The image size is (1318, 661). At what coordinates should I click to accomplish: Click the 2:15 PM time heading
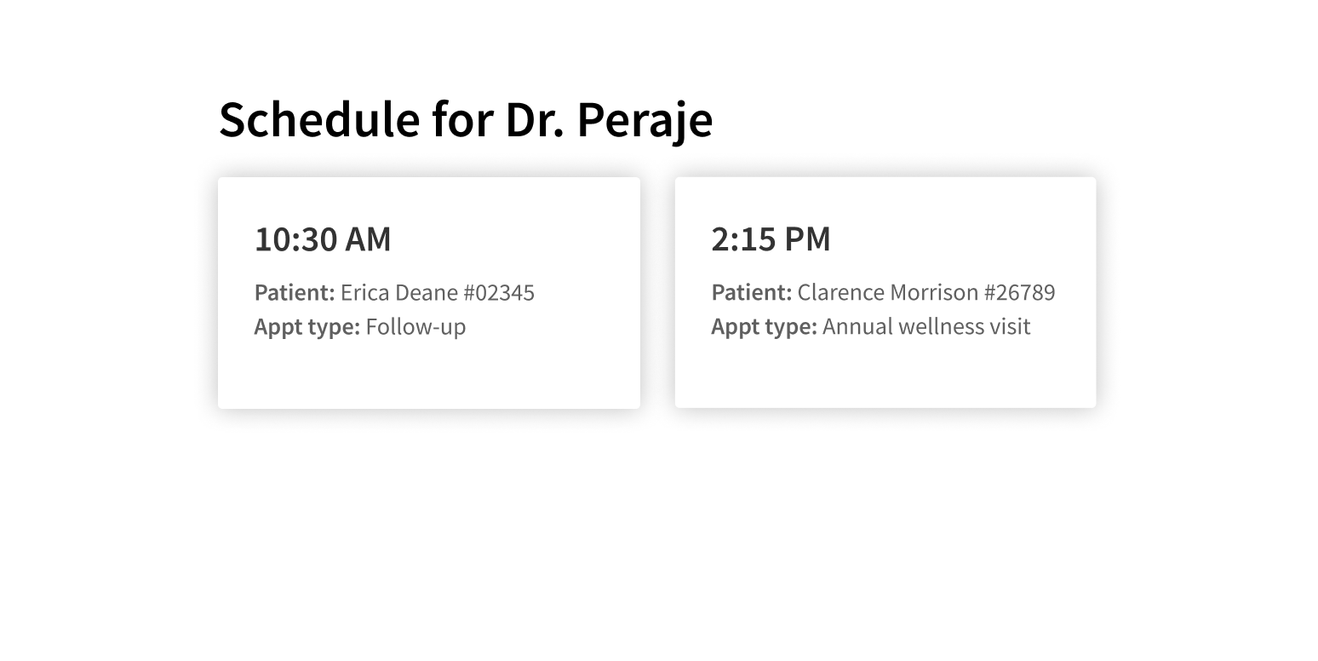(771, 239)
